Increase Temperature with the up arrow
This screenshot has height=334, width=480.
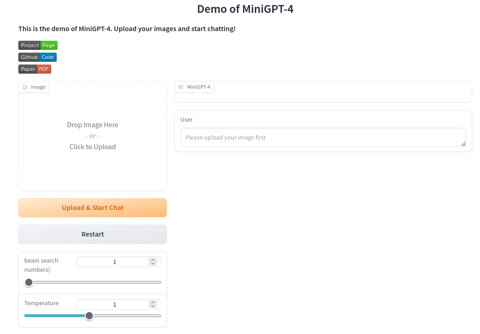[x=153, y=302]
